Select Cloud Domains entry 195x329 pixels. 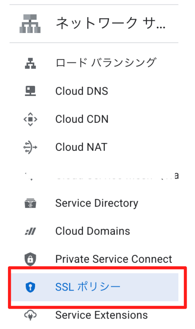click(94, 231)
